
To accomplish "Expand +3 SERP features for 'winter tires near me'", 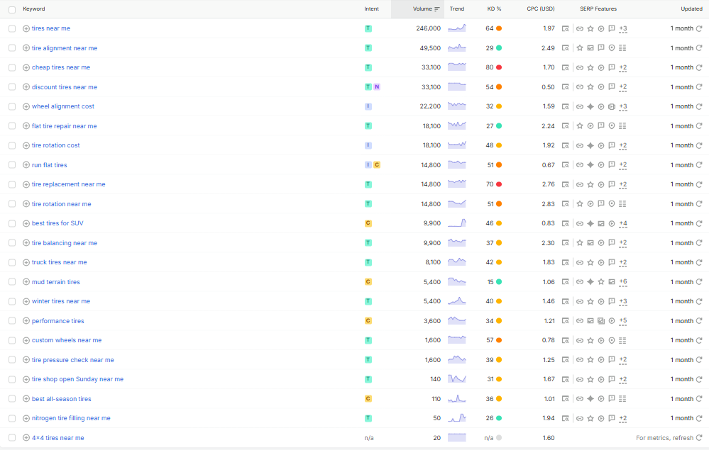I will click(622, 301).
